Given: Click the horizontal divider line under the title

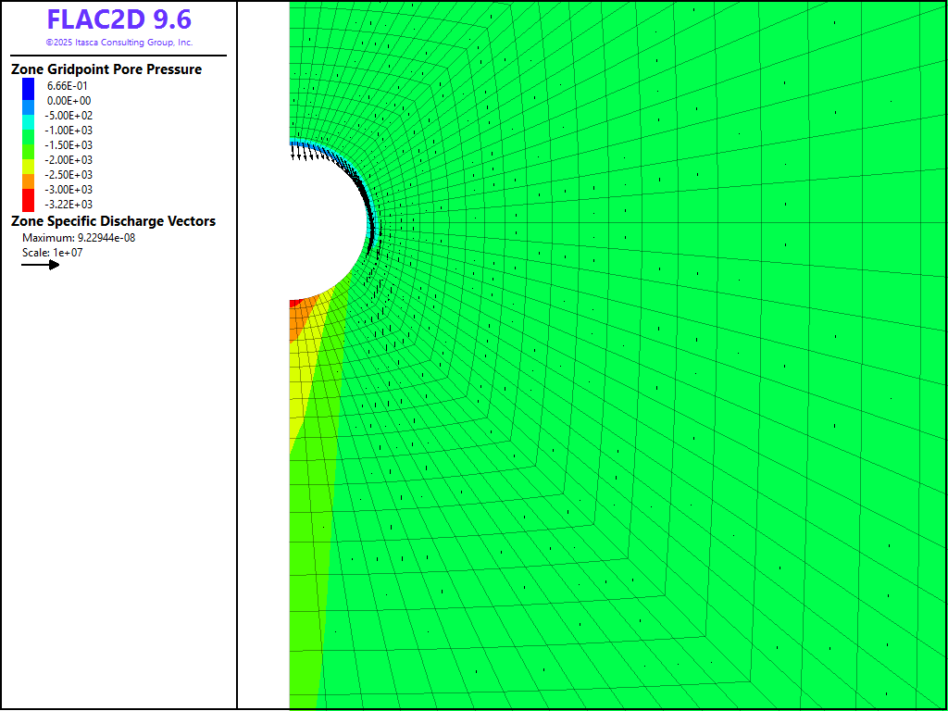Looking at the screenshot, I should coord(118,56).
